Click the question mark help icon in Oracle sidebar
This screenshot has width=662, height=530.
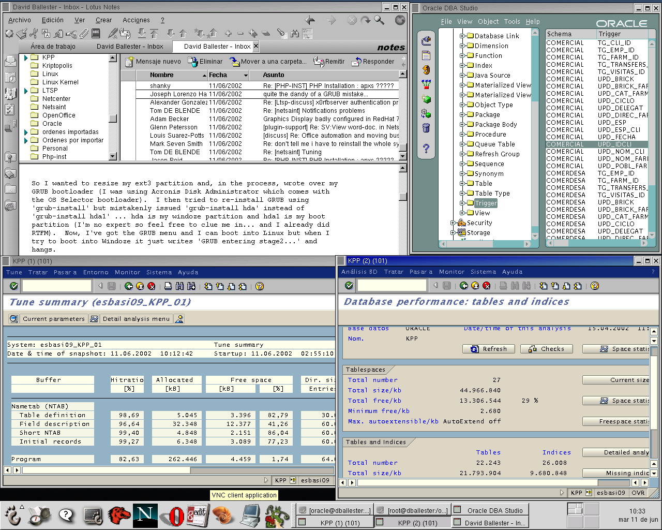[x=426, y=149]
